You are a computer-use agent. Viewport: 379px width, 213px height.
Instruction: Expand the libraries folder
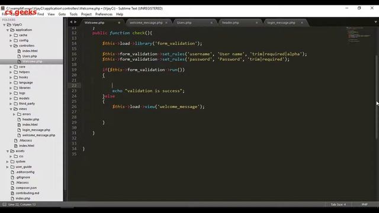[x=11, y=88]
